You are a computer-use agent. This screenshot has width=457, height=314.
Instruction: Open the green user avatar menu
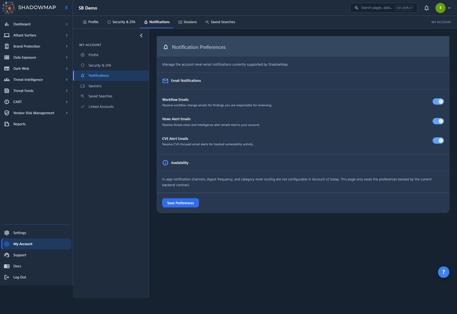[440, 8]
